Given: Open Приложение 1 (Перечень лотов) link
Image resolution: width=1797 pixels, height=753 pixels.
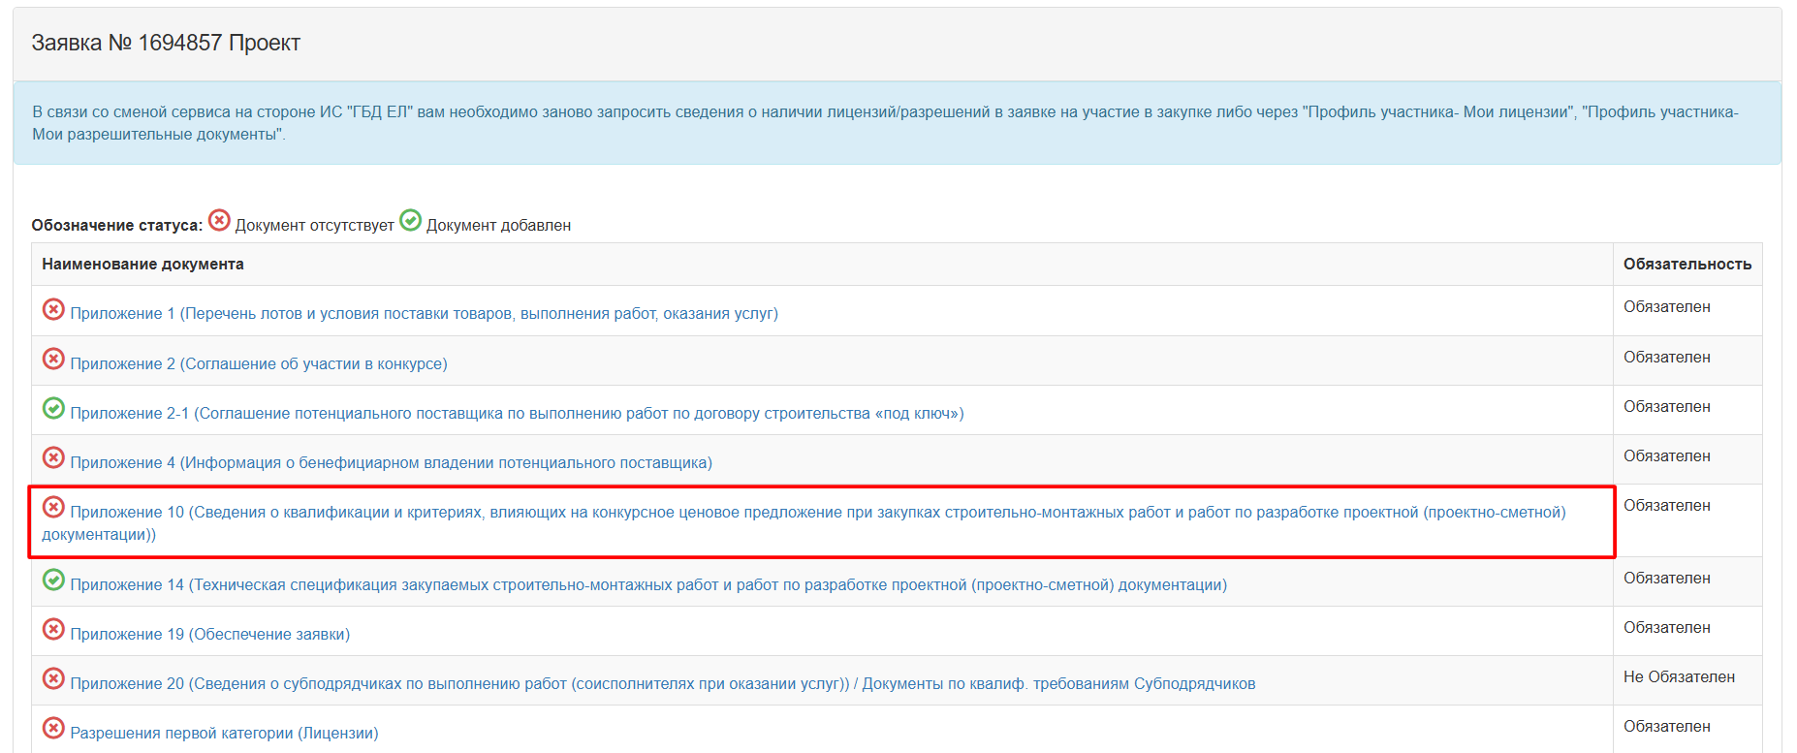Looking at the screenshot, I should click(x=424, y=314).
